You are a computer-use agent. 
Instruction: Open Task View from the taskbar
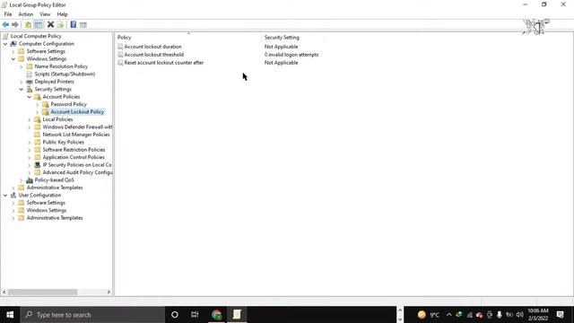tap(195, 315)
